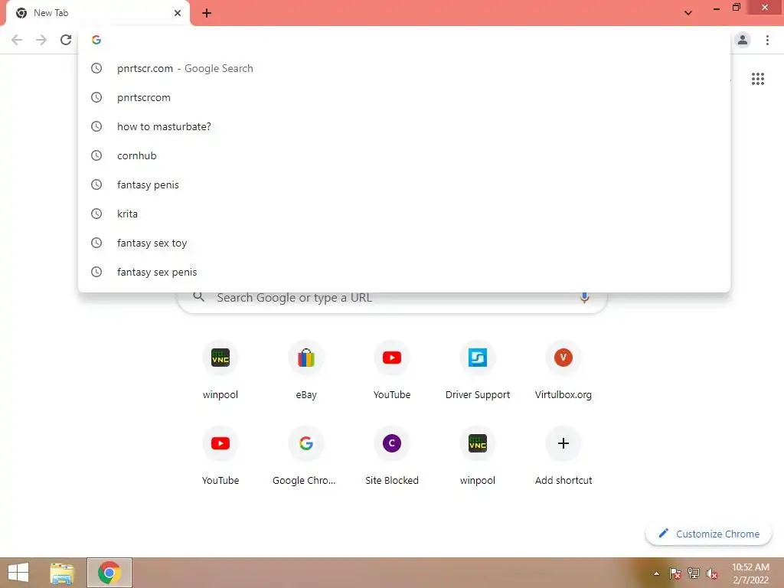This screenshot has height=588, width=784.
Task: Close the New Tab tab
Action: (178, 13)
